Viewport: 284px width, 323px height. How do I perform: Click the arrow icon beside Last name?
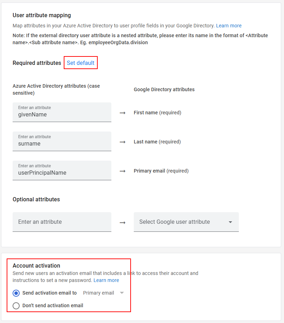point(123,142)
